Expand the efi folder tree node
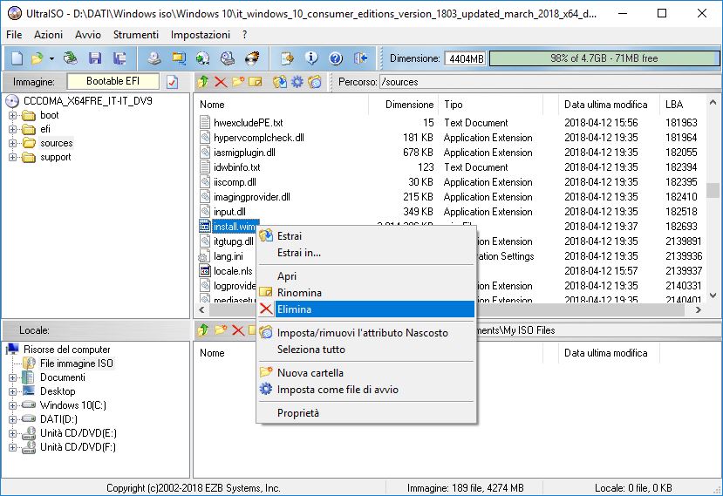Viewport: 723px width, 496px height. [x=12, y=129]
